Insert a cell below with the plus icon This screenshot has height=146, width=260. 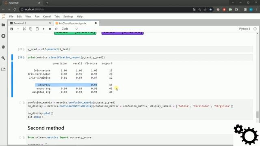pos(18,29)
